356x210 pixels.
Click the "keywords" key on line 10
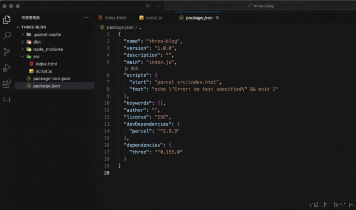coord(138,103)
